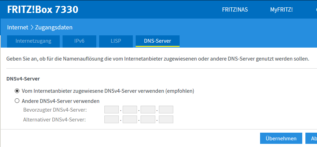
Task: Go to Internet breadcrumb
Action: pos(18,27)
